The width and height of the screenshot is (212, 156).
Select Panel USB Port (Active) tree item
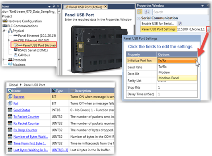pos(39,45)
